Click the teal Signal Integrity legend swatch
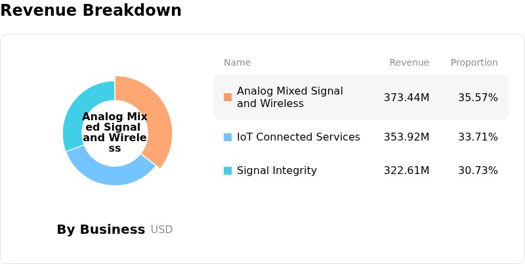 pyautogui.click(x=228, y=171)
